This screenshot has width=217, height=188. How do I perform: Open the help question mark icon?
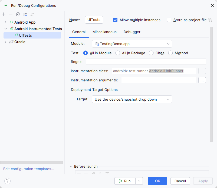pyautogui.click(x=7, y=181)
